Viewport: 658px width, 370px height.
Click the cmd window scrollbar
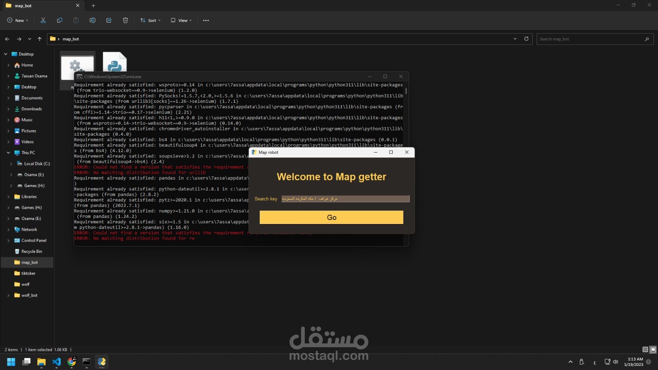click(406, 91)
